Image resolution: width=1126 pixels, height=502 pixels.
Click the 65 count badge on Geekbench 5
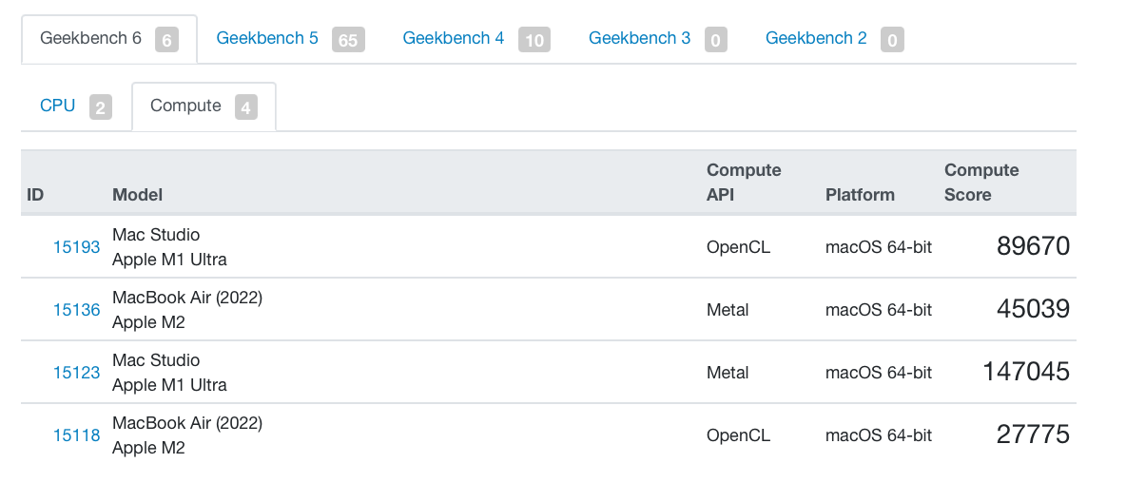[x=348, y=40]
